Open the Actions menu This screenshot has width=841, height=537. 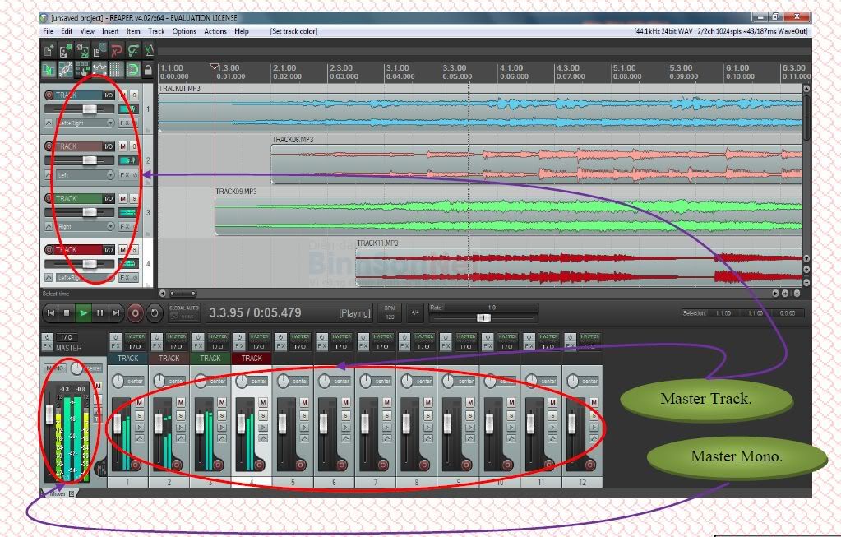point(215,31)
